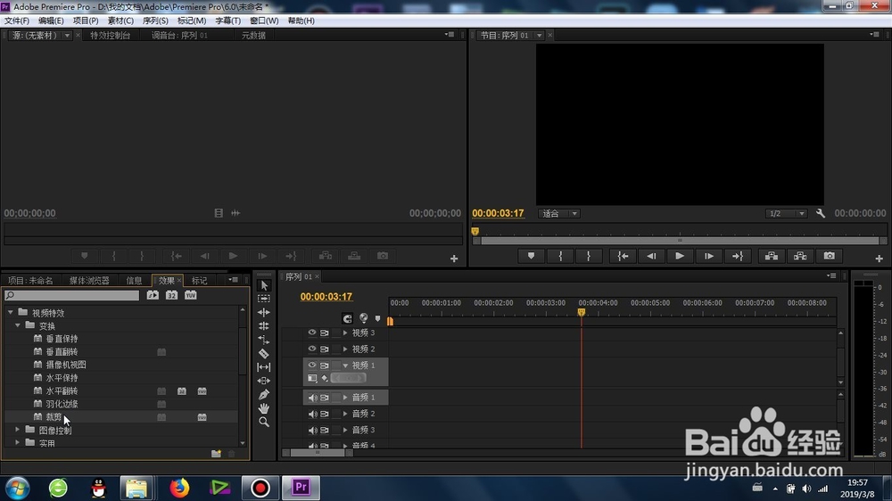Filter effects by YUV icon
Image resolution: width=892 pixels, height=501 pixels.
[x=191, y=295]
